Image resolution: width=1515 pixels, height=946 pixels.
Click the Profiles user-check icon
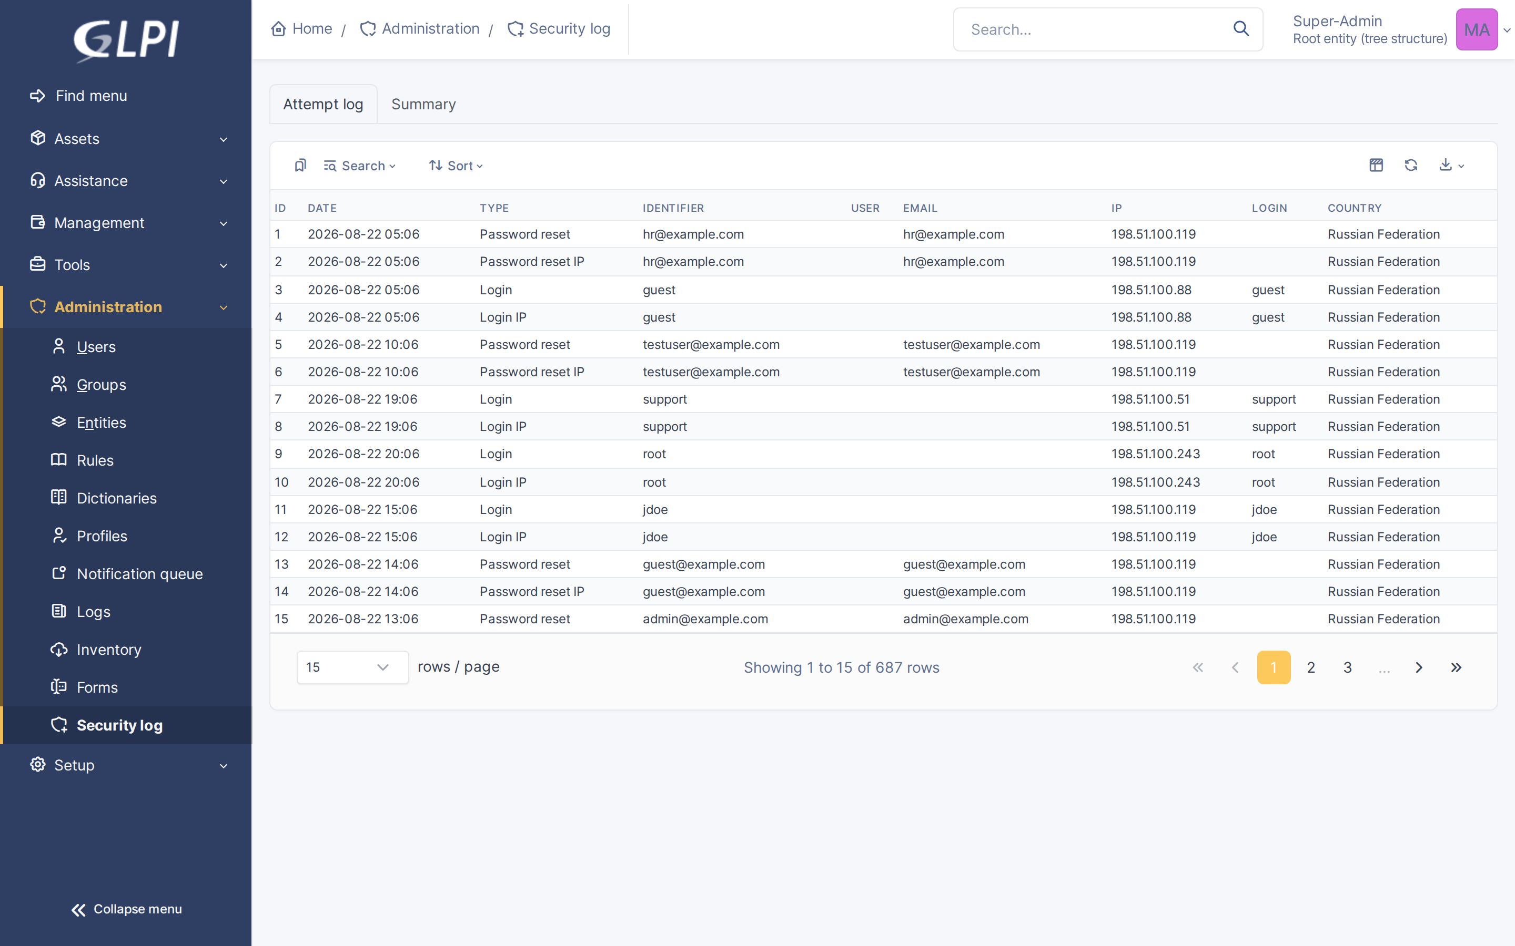point(59,536)
